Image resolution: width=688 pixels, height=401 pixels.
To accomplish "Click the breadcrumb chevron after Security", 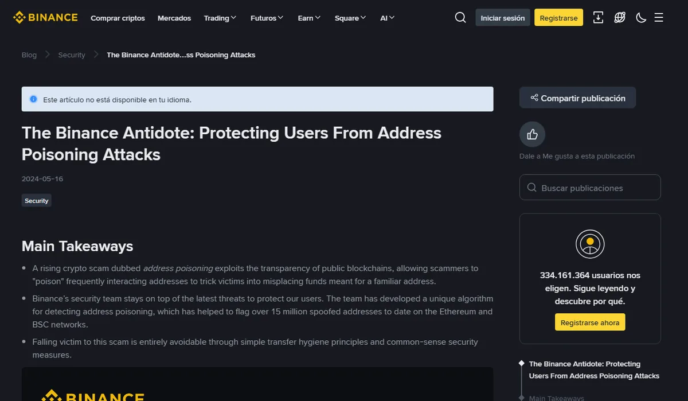I will pyautogui.click(x=96, y=55).
